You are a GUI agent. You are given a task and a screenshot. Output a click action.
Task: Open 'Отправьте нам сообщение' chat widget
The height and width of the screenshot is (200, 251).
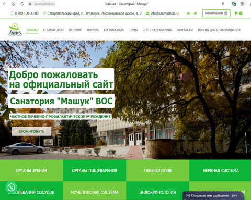coord(213,196)
